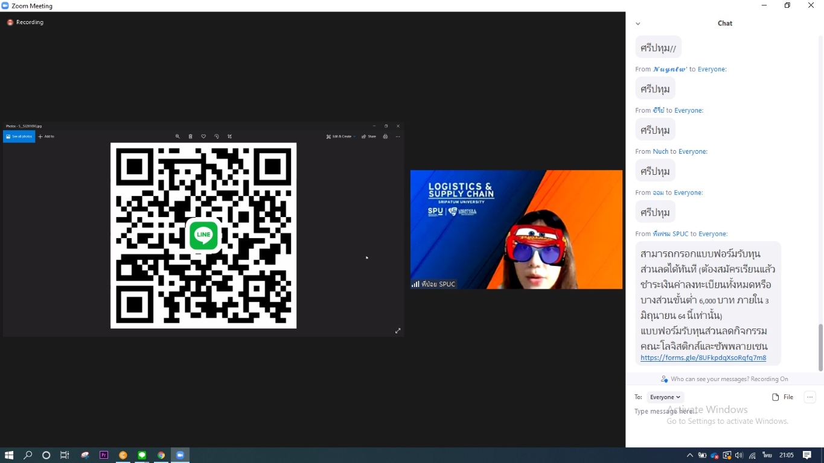Click the 'พี่เฟรม SPUC' sender name

[x=671, y=234]
